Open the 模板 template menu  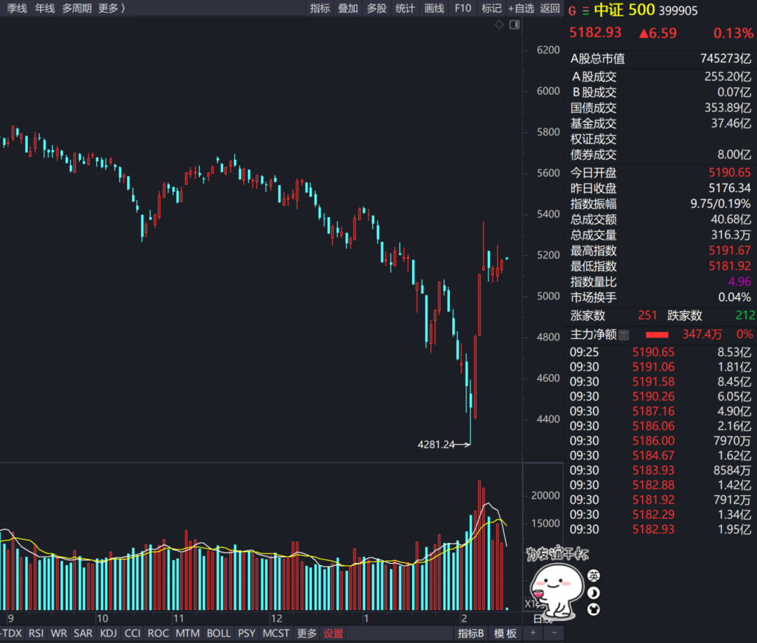[505, 633]
